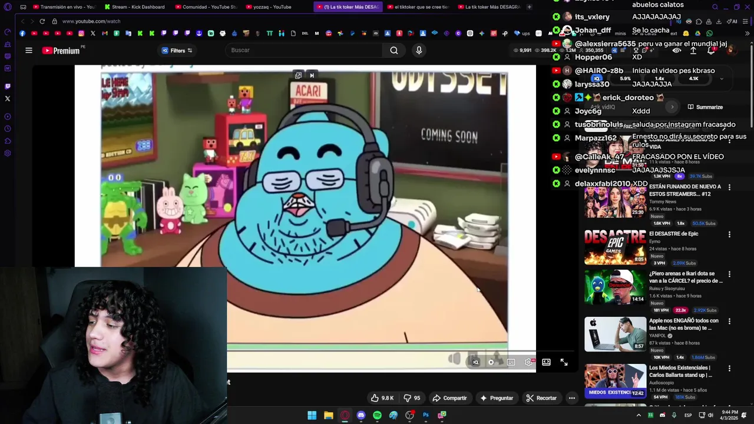Image resolution: width=754 pixels, height=424 pixels.
Task: Open Windows Start menu
Action: (312, 416)
